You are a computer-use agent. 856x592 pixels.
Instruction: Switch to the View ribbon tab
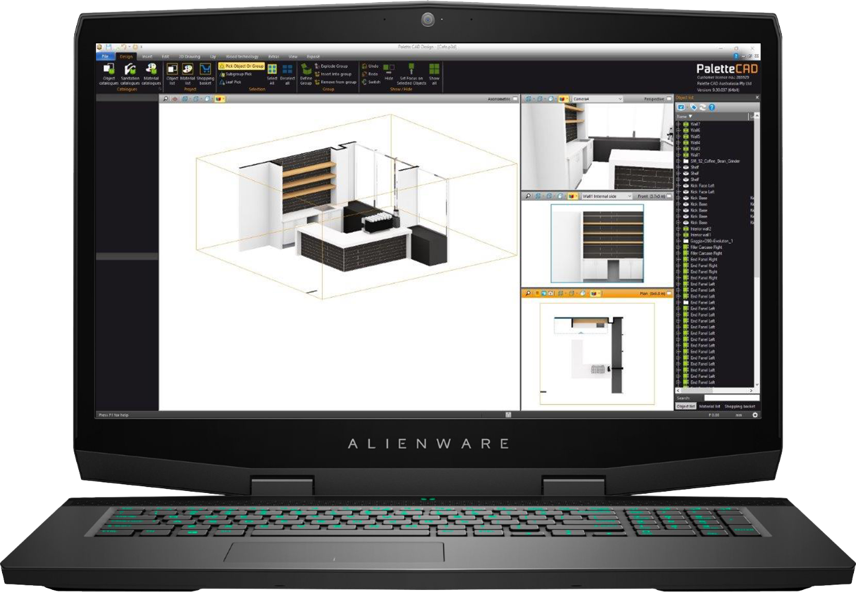point(293,56)
